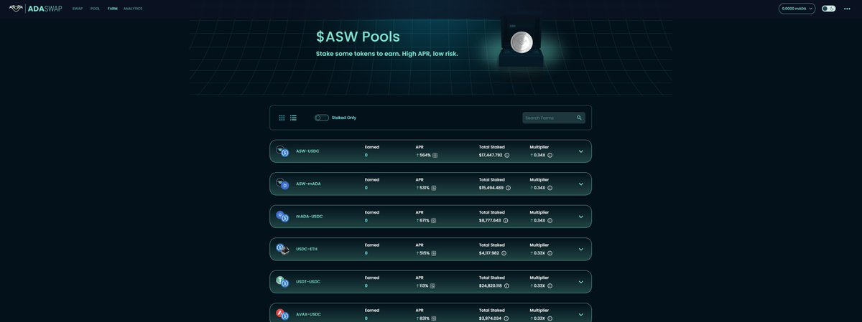The height and width of the screenshot is (322, 862).
Task: Show Total Staked info for USDT-USDC
Action: [x=507, y=285]
